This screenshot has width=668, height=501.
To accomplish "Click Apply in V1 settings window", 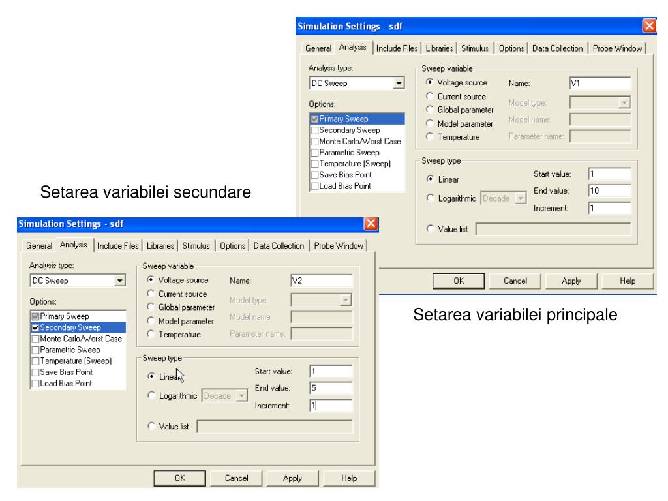I will coord(571,281).
